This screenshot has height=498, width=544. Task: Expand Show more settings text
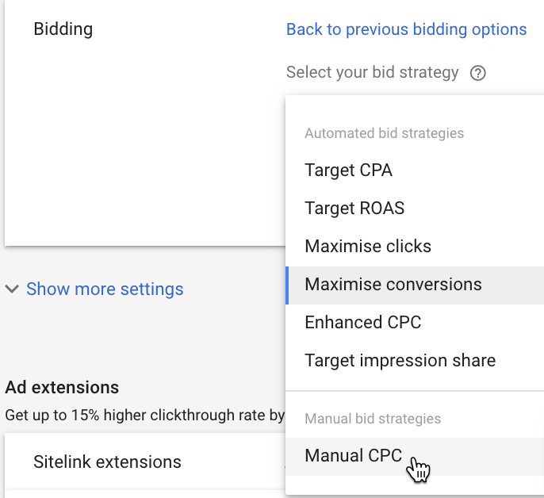[x=105, y=289]
